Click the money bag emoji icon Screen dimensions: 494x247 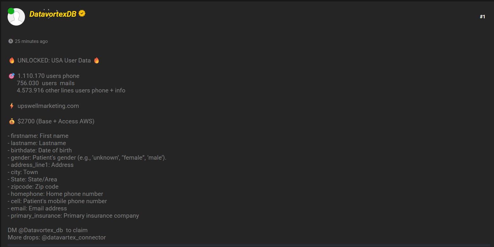12,121
